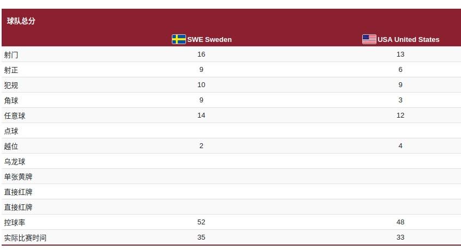This screenshot has width=461, height=250.
Task: Select the 点球 row label
Action: tap(11, 131)
